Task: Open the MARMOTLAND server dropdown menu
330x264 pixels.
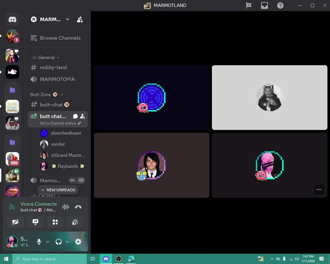Action: pos(50,19)
